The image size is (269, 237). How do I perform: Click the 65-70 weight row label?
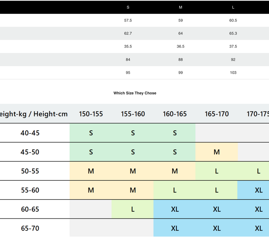pyautogui.click(x=30, y=228)
